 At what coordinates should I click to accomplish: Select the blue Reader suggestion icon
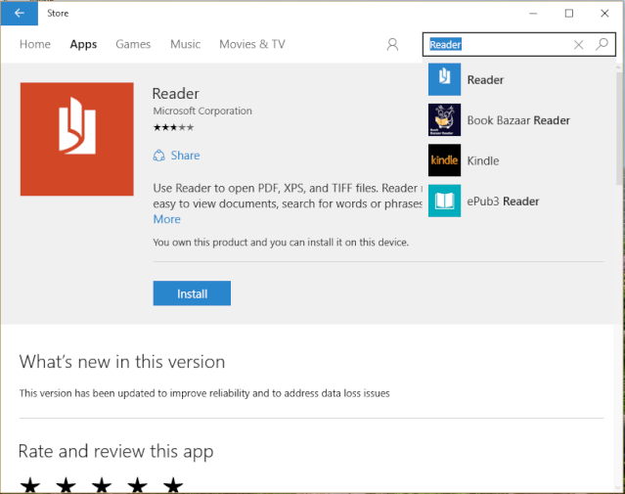coord(444,79)
